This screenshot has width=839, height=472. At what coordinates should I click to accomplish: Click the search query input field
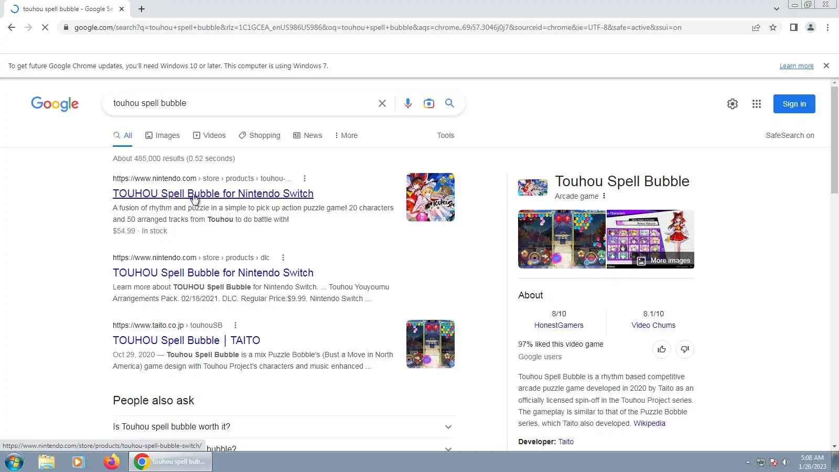pos(241,103)
